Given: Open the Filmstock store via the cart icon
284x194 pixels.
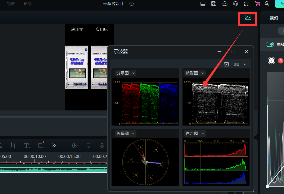Looking at the screenshot, I should (257, 4).
